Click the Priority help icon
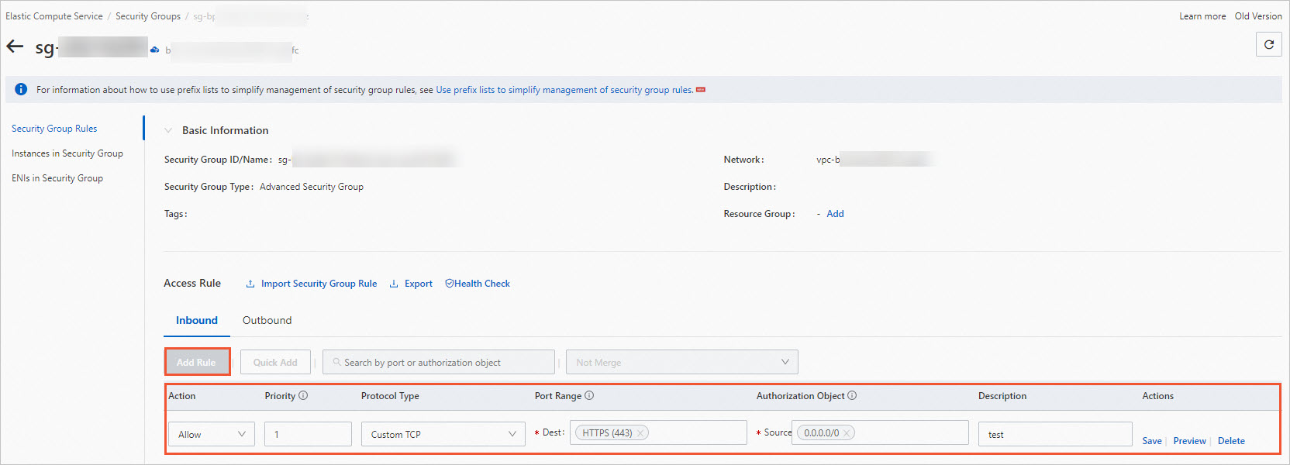Viewport: 1290px width, 465px height. [x=303, y=395]
